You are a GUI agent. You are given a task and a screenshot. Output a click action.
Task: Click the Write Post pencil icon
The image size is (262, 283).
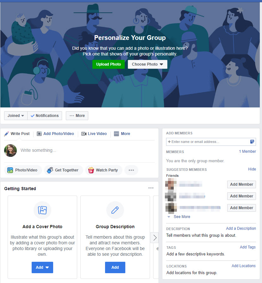pos(7,134)
